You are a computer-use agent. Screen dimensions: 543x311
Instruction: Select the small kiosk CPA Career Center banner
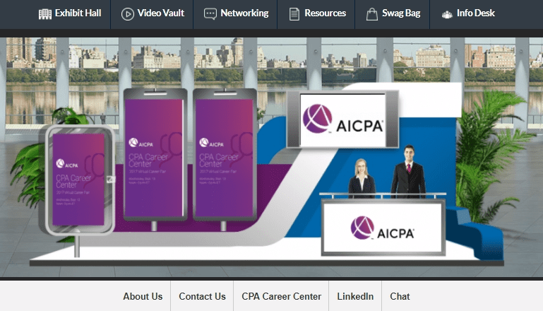coord(78,180)
